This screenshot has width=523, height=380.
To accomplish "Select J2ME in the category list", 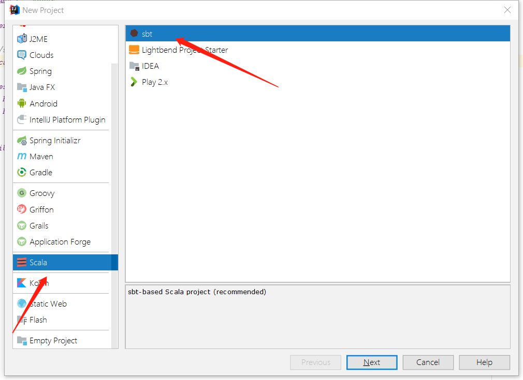I will point(62,39).
